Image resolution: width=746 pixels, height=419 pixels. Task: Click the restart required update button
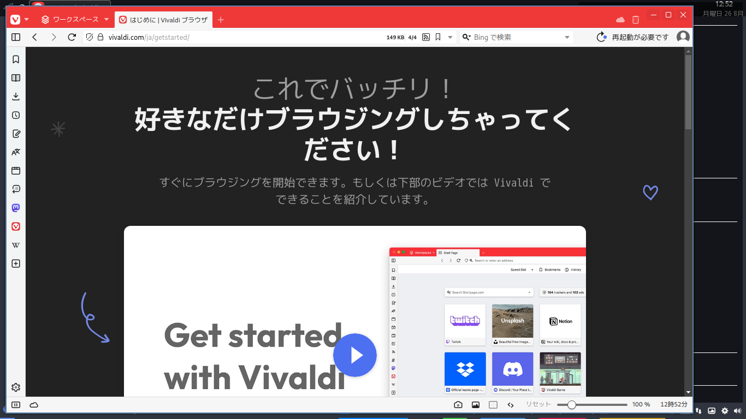coord(632,37)
